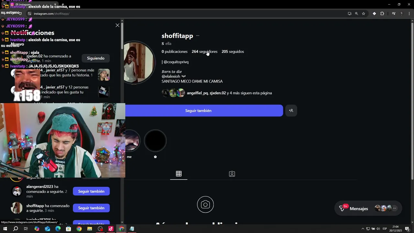Open first Chrome icon on taskbar

79,229
